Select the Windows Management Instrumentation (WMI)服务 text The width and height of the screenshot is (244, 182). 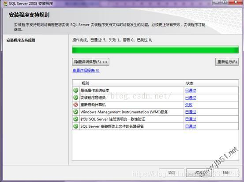(x=124, y=112)
